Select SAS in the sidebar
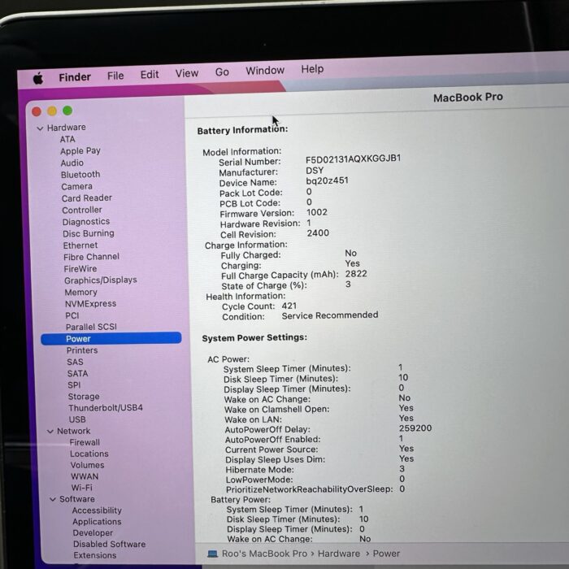The width and height of the screenshot is (569, 569). (x=75, y=363)
